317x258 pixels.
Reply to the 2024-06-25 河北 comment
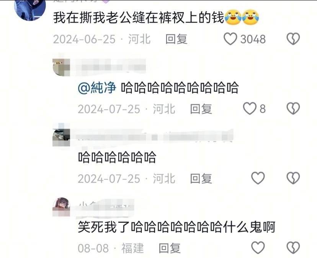click(x=176, y=39)
